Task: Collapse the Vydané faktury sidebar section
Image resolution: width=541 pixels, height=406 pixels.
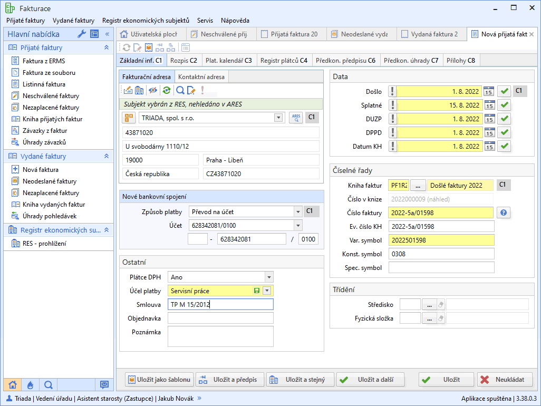Action: click(106, 157)
